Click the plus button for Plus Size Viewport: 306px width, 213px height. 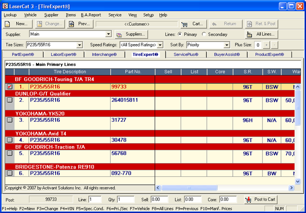pyautogui.click(x=266, y=45)
